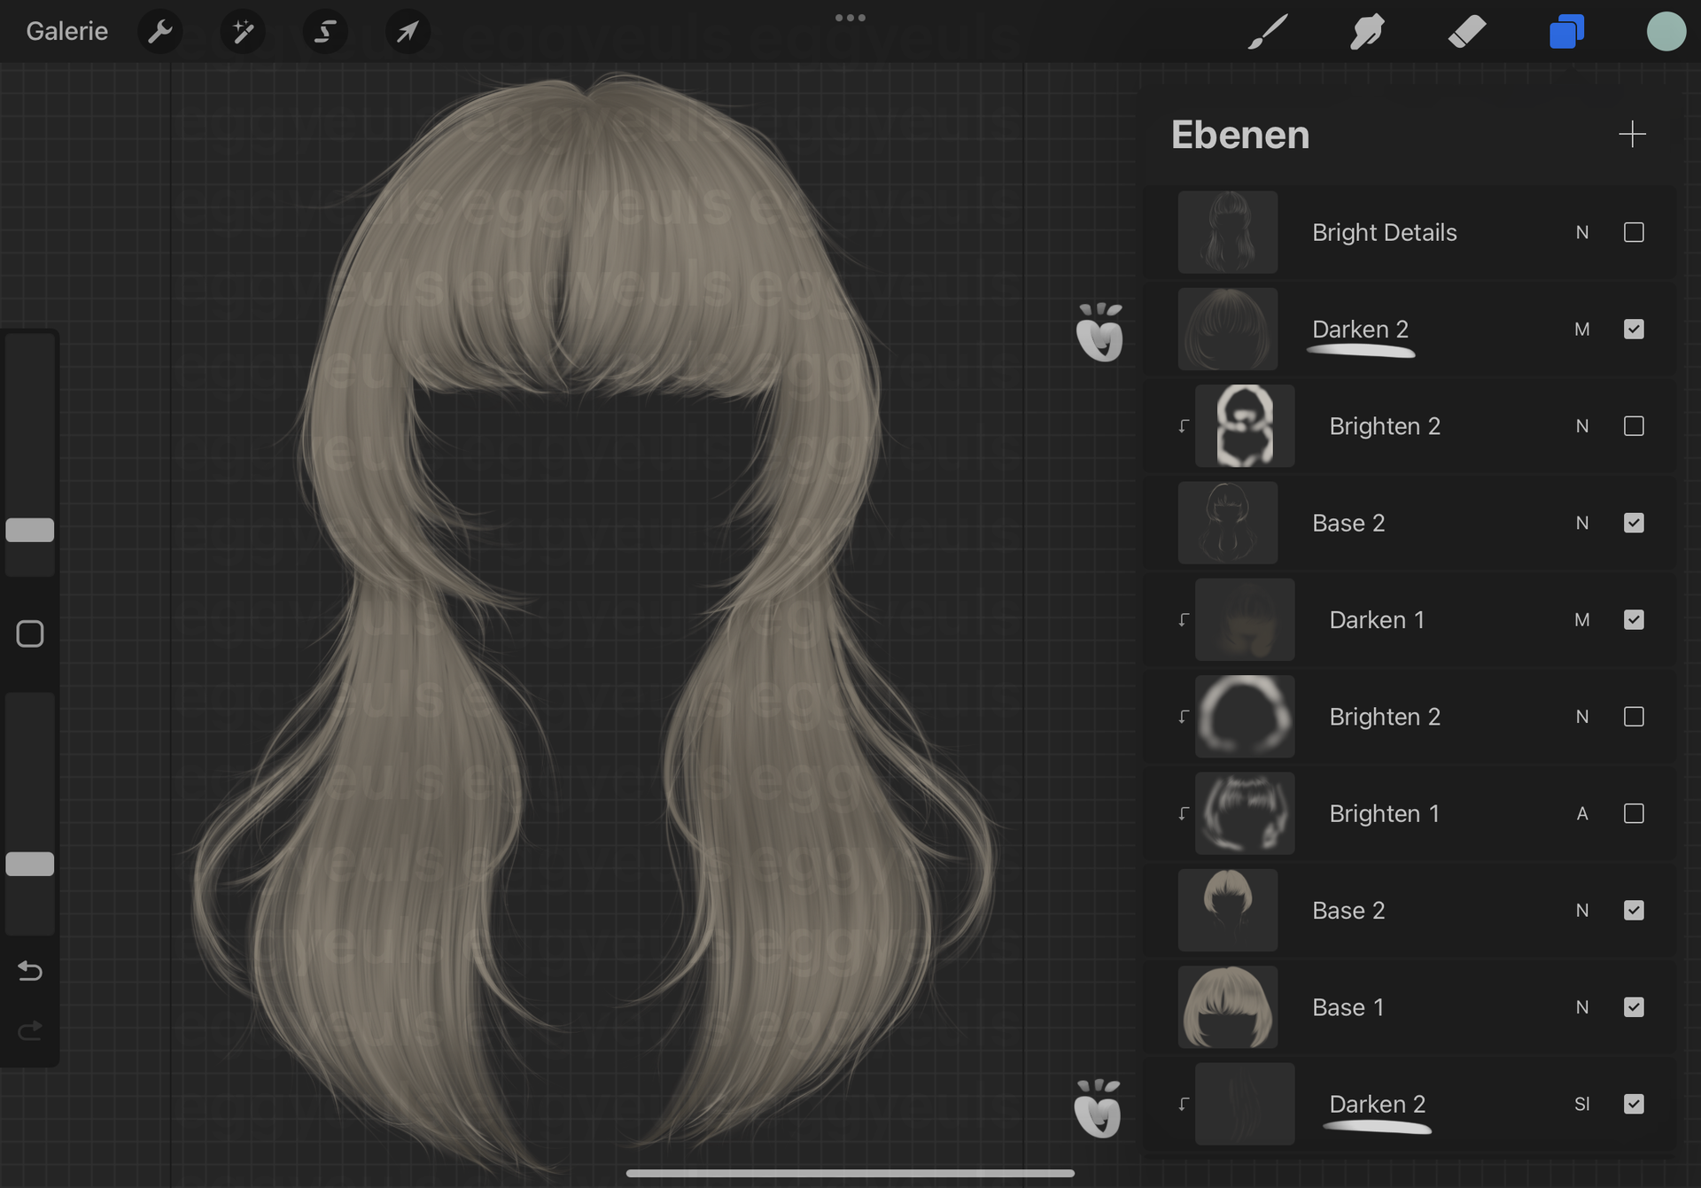This screenshot has width=1701, height=1188.
Task: Show the Bright Details layer
Action: click(1634, 232)
